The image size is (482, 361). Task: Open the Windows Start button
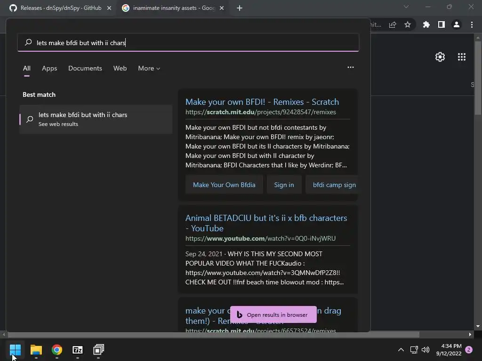pyautogui.click(x=15, y=350)
